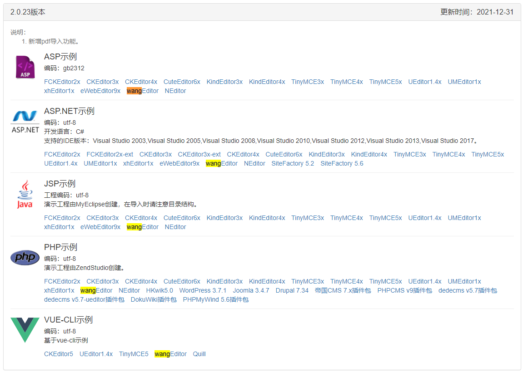Image resolution: width=523 pixels, height=372 pixels.
Task: Click the VUE-CLI示例 heading
Action: point(68,320)
